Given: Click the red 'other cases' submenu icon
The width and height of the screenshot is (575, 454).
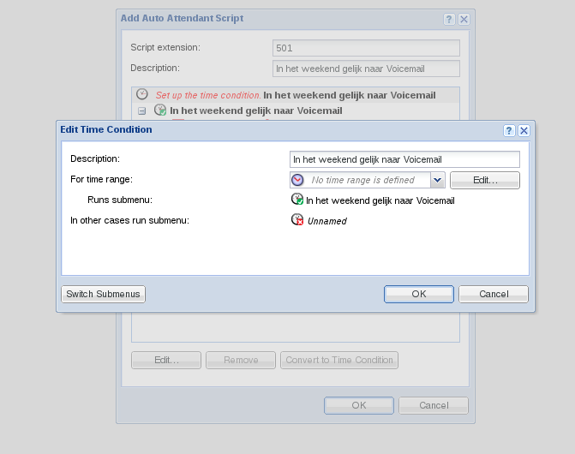Looking at the screenshot, I should pyautogui.click(x=297, y=220).
